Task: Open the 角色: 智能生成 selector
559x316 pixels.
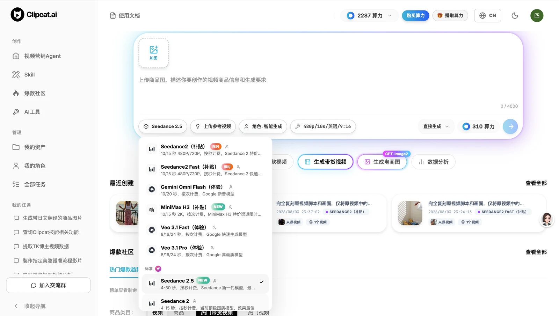Action: 263,126
